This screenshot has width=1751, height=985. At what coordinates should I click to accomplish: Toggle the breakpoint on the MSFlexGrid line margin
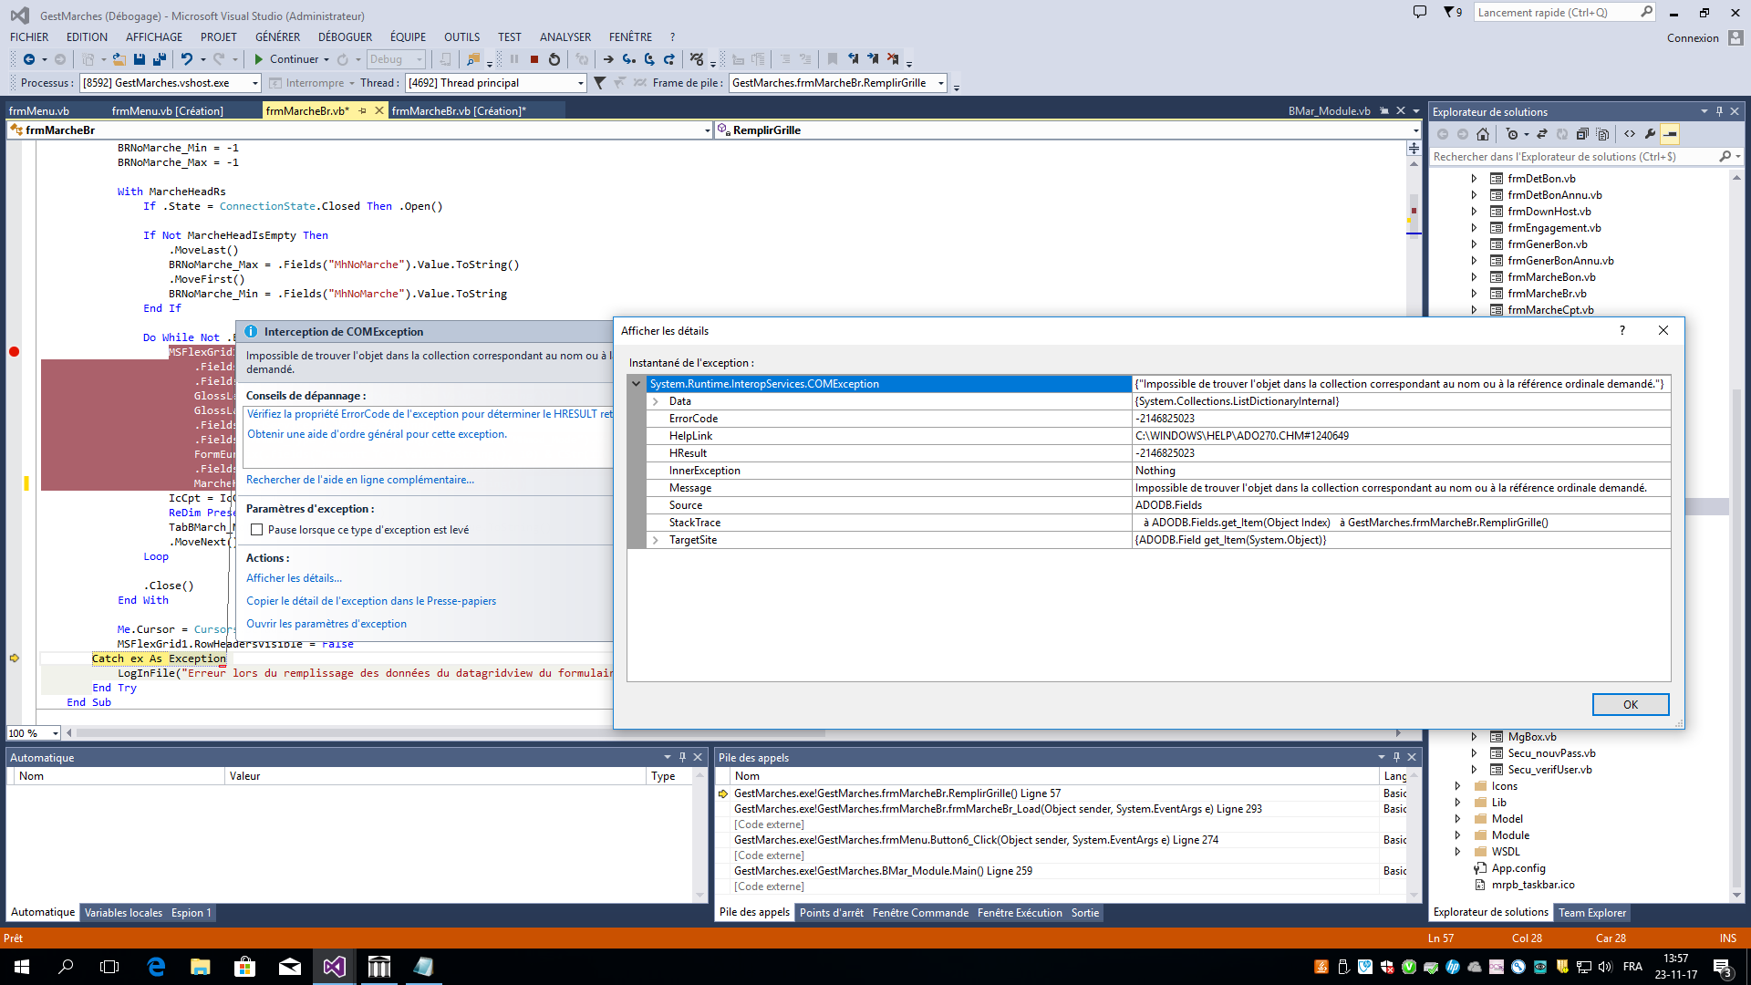click(x=14, y=352)
